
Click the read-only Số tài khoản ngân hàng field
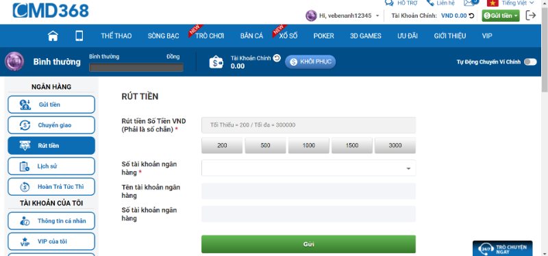coord(309,214)
